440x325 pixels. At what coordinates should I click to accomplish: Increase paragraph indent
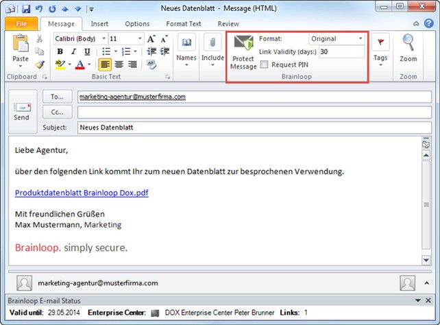tap(164, 51)
